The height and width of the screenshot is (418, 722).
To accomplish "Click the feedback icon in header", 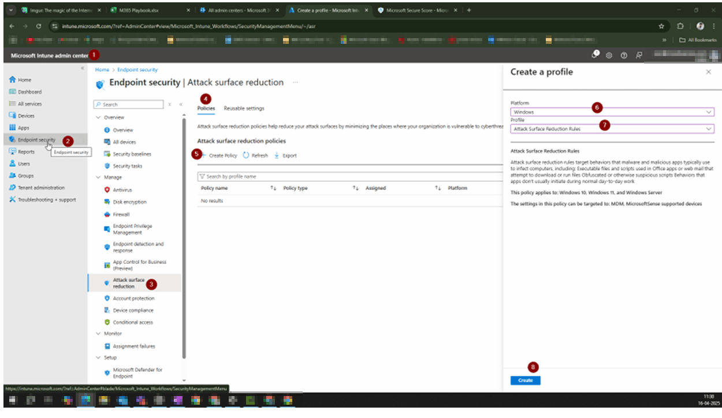I will tap(639, 55).
